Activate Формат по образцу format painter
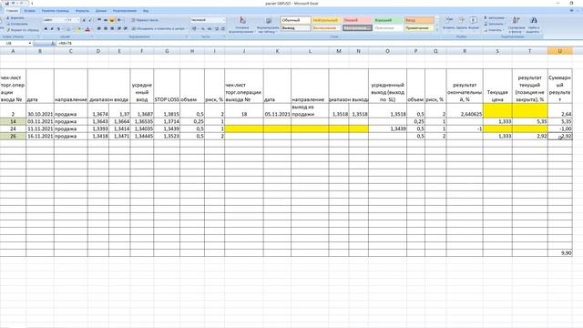 [x=23, y=30]
